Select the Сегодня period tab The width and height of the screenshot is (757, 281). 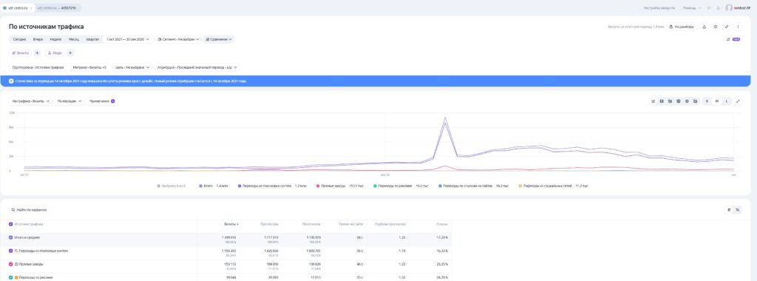pos(20,40)
